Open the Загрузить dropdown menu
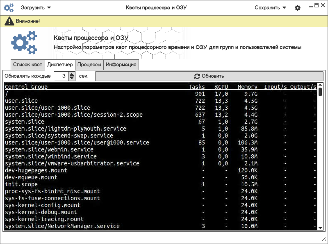This screenshot has width=328, height=244. point(36,8)
